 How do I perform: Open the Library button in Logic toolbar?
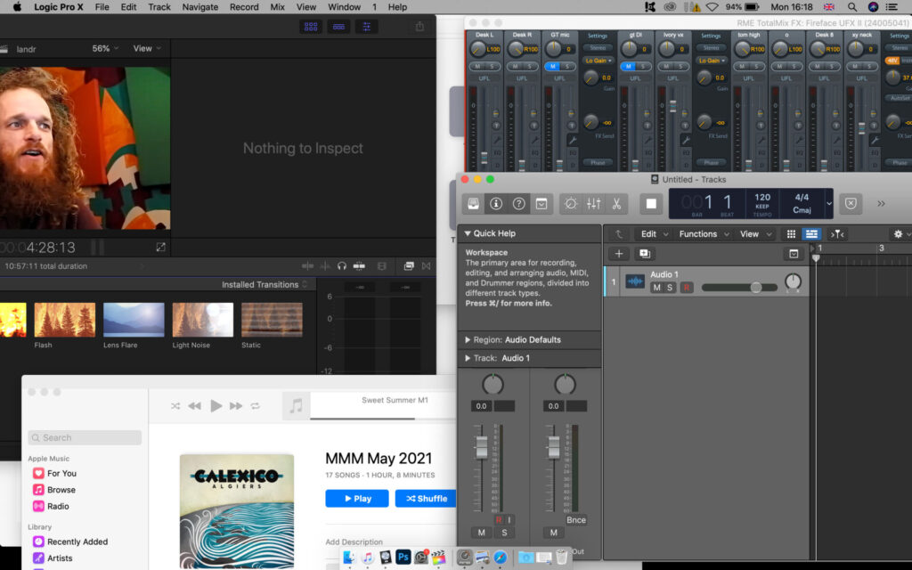(x=474, y=203)
